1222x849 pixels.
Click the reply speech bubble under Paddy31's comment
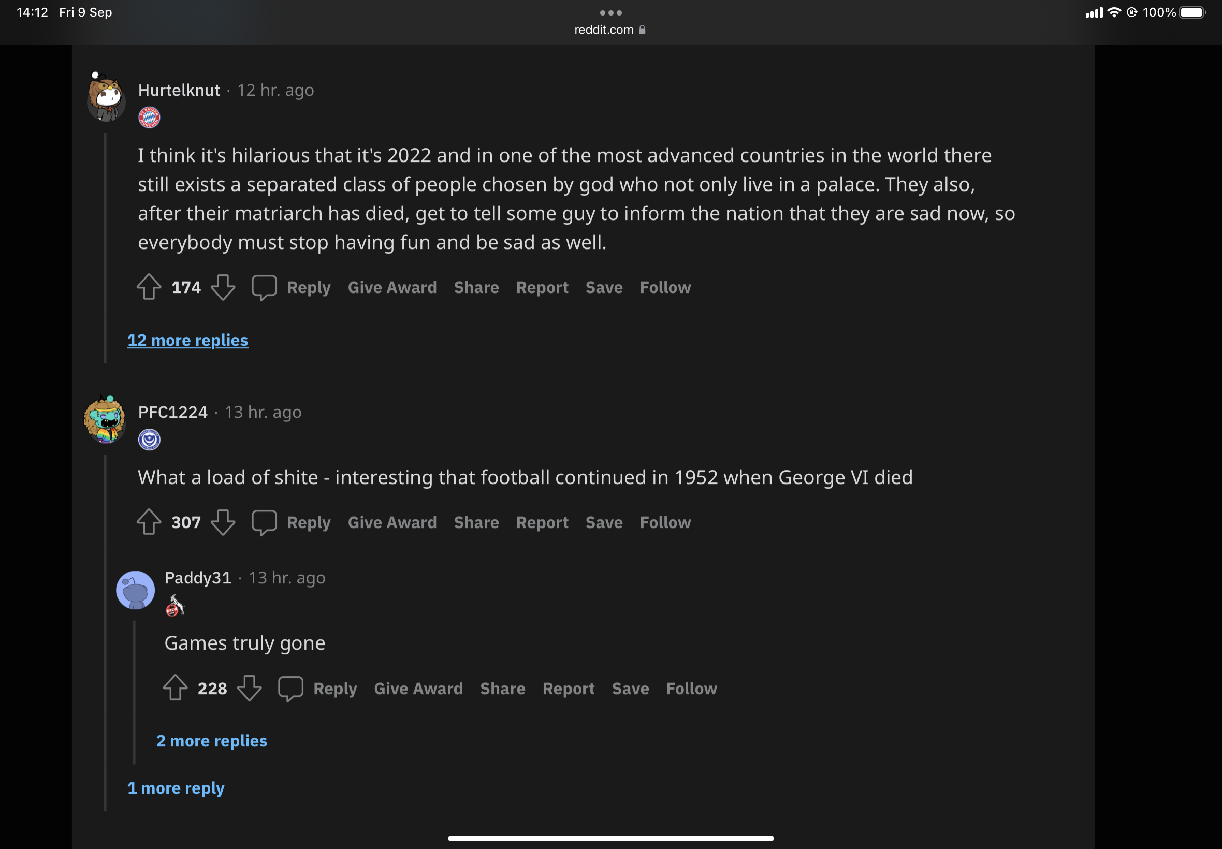click(290, 688)
